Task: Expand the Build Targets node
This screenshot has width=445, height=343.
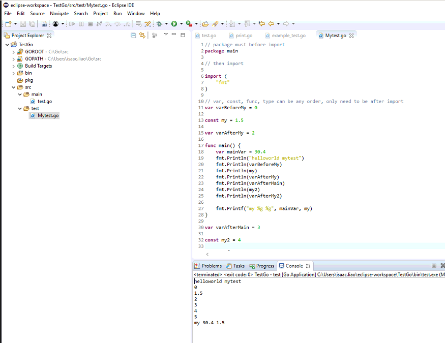Action: pos(14,66)
